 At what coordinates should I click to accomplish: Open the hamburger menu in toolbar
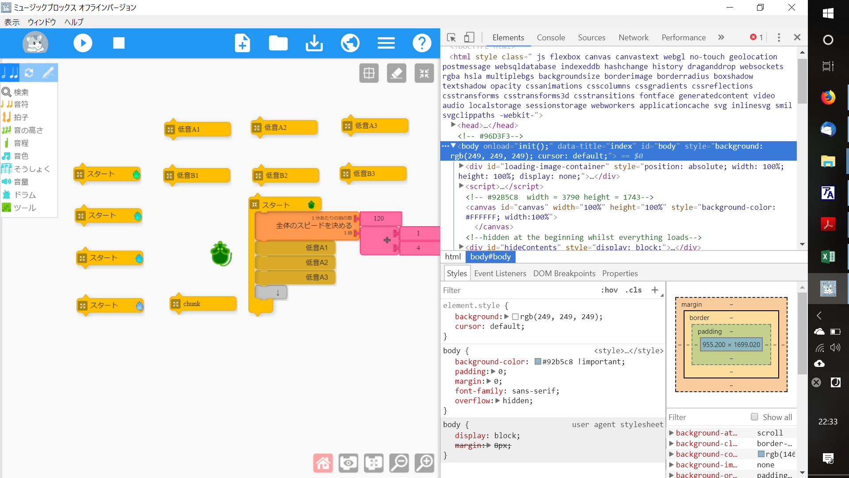pyautogui.click(x=386, y=43)
